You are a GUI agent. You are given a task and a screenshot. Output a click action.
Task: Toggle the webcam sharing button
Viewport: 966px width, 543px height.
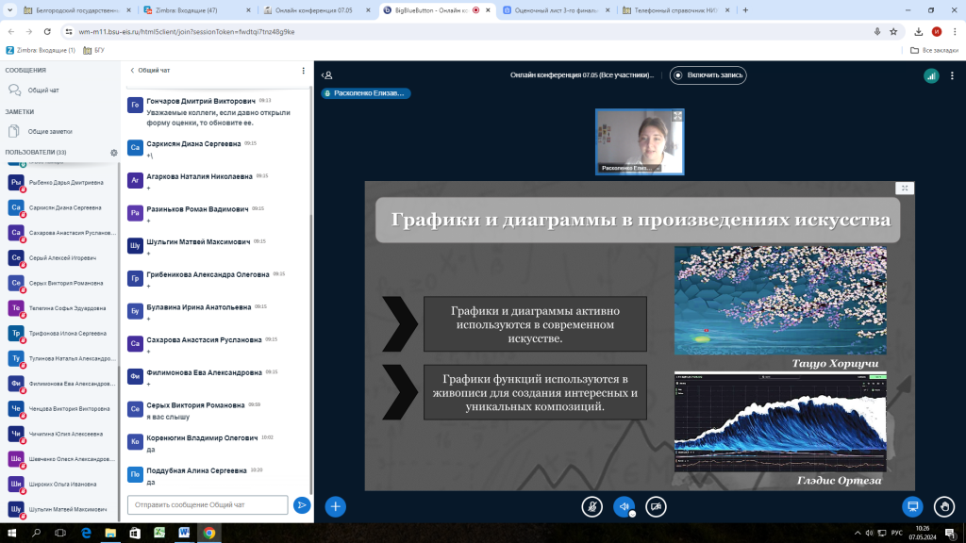(x=657, y=506)
